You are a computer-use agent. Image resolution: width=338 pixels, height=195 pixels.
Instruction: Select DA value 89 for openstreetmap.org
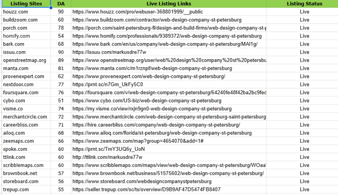61,60
